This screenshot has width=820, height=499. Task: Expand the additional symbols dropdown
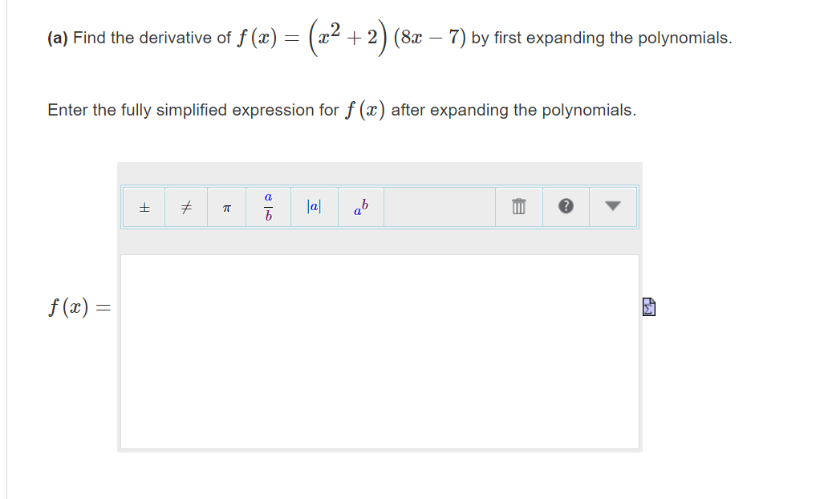click(x=612, y=206)
